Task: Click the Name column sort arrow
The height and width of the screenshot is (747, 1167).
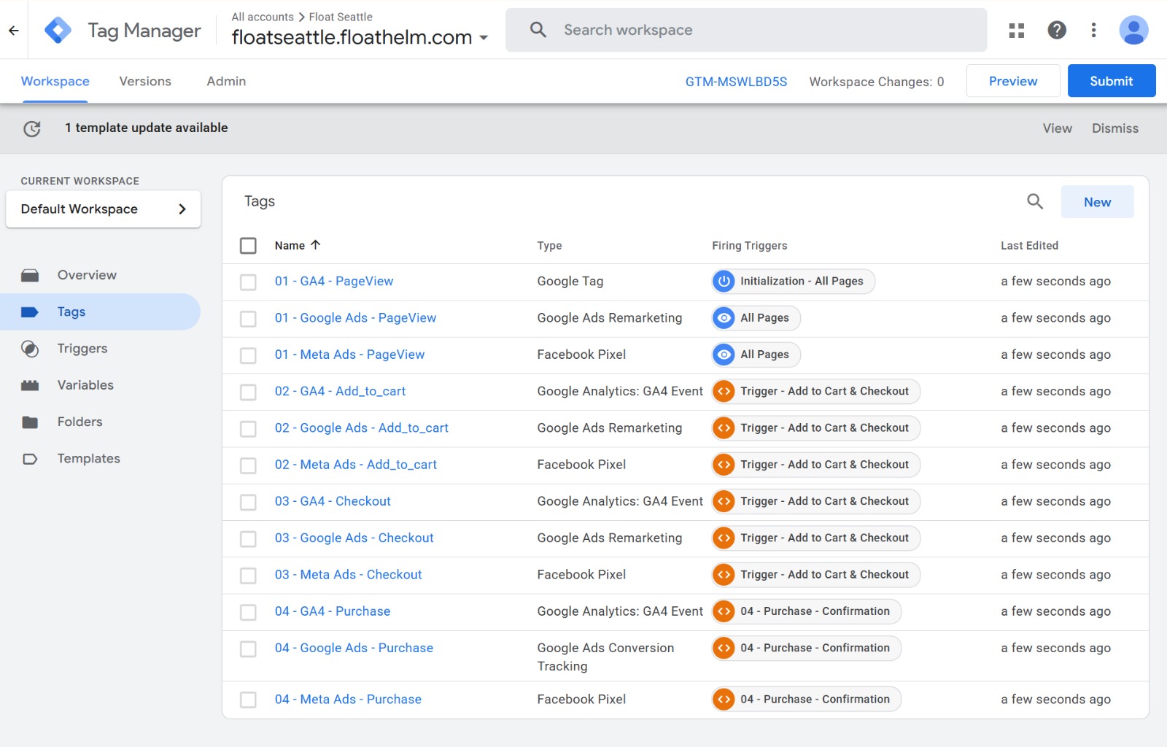Action: click(x=316, y=245)
